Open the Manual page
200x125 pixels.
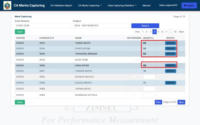[x=146, y=5]
